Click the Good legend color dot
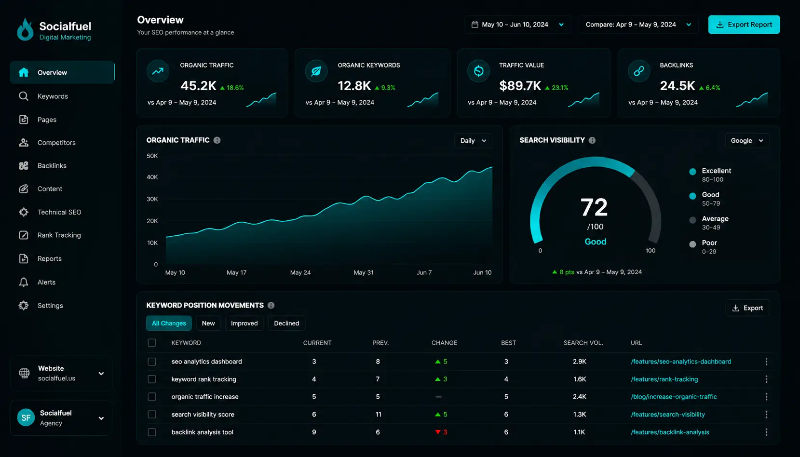The height and width of the screenshot is (457, 800). (692, 196)
